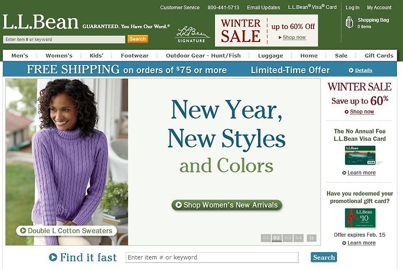Open the Women's navigation menu
This screenshot has height=269, width=403.
coord(59,55)
